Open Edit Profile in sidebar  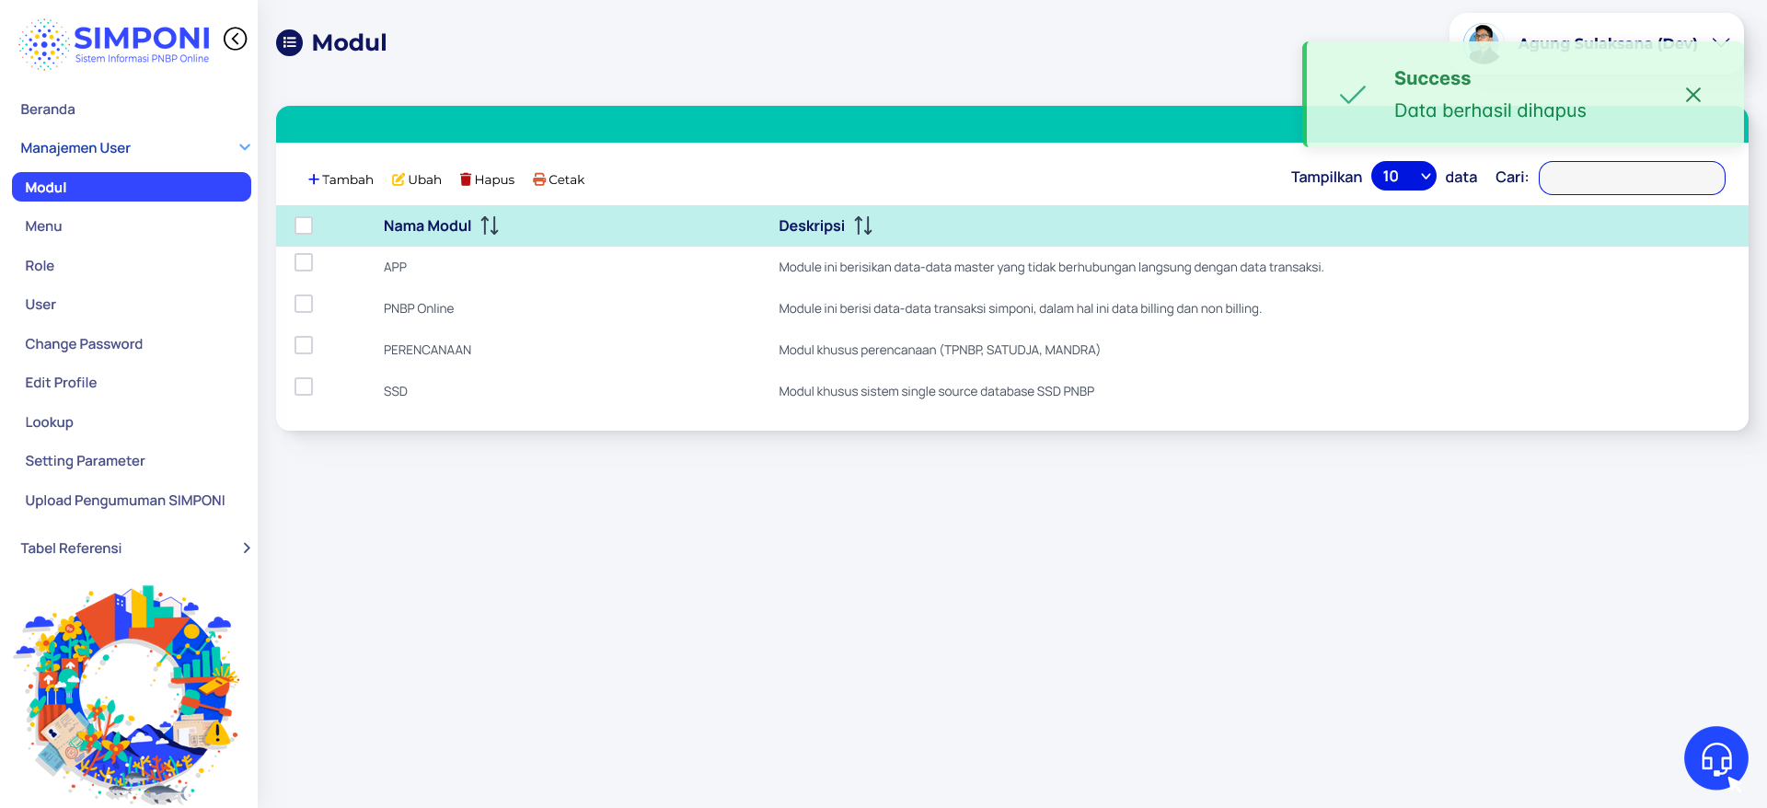tap(61, 383)
